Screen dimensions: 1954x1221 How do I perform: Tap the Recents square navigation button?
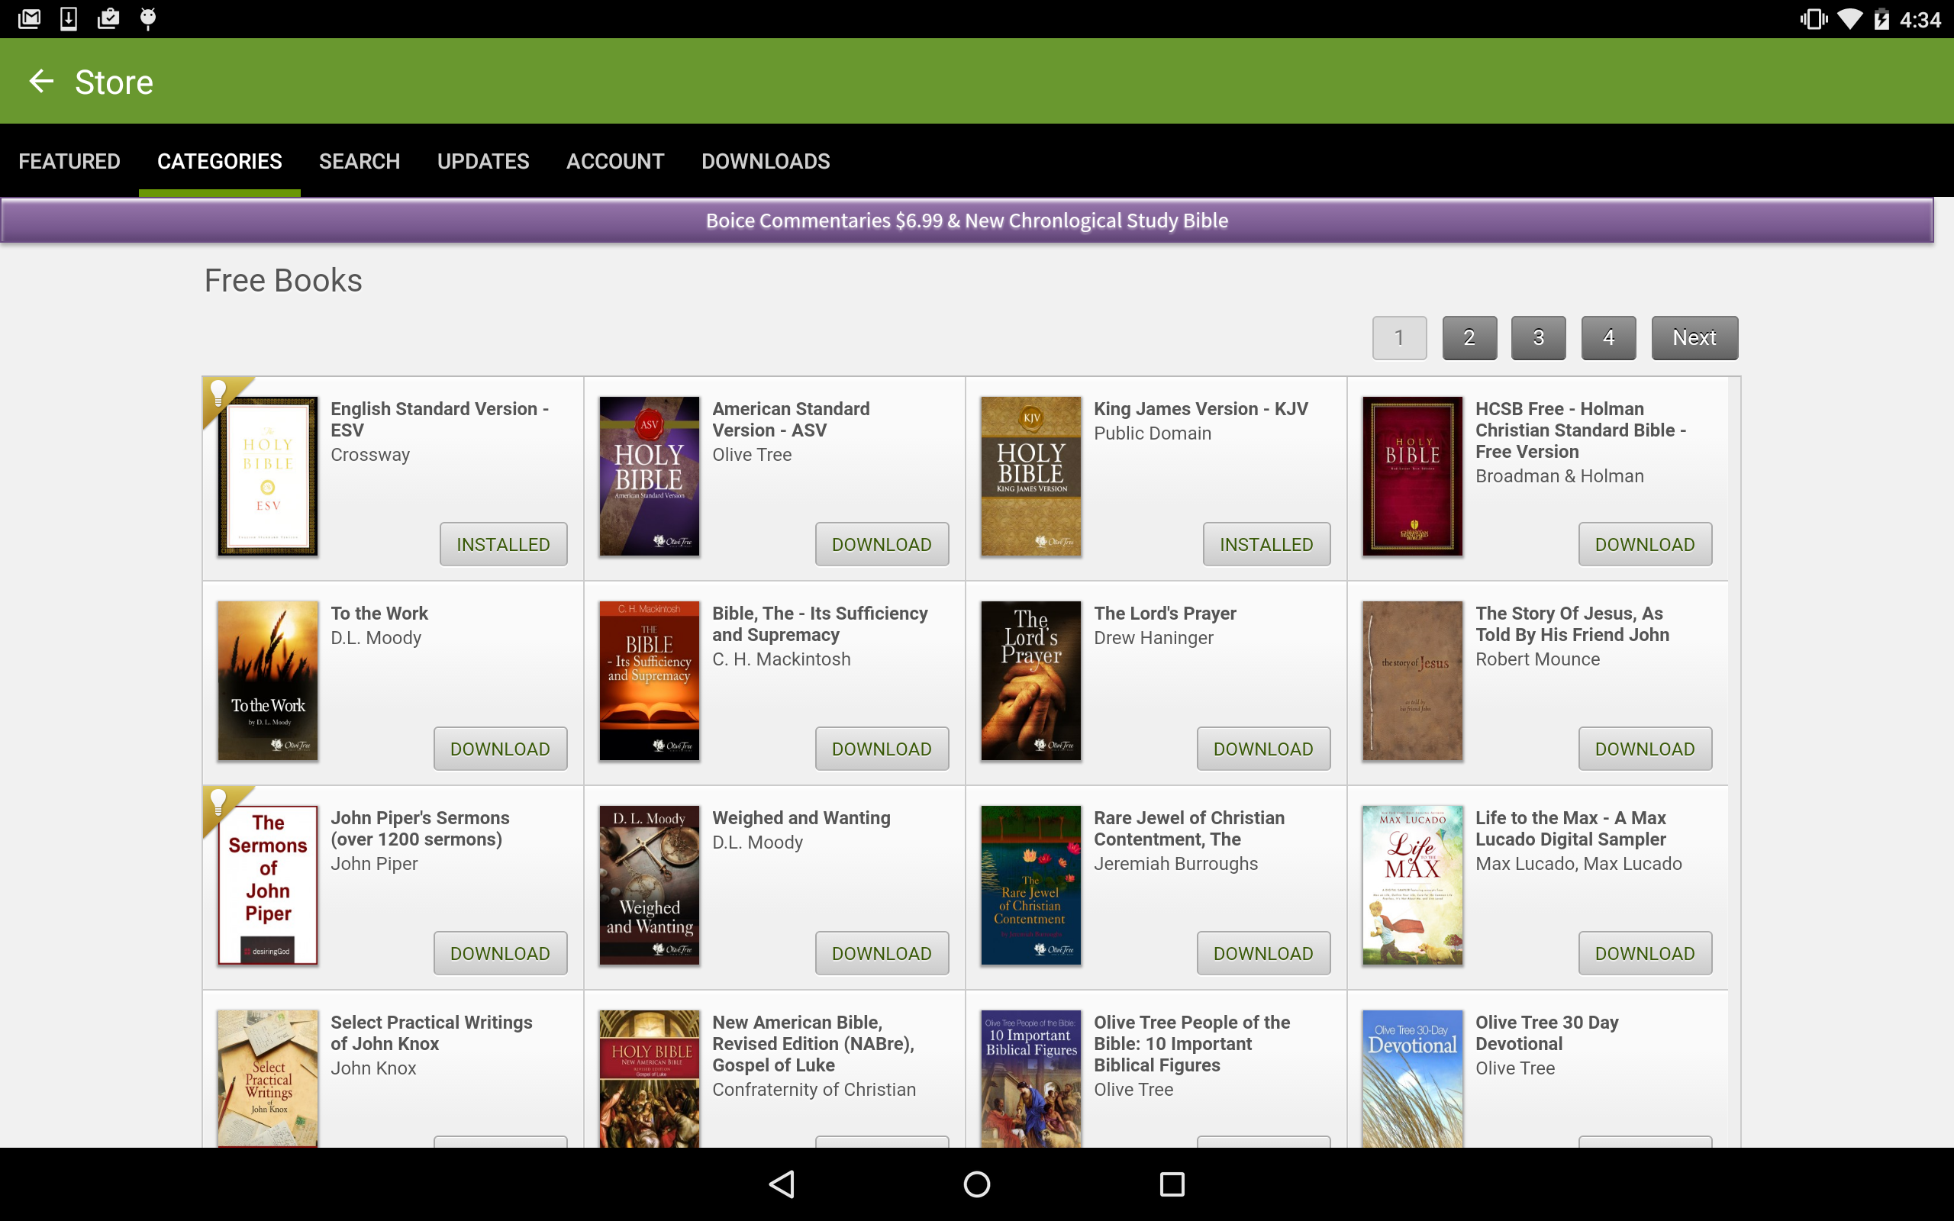pos(1172,1184)
